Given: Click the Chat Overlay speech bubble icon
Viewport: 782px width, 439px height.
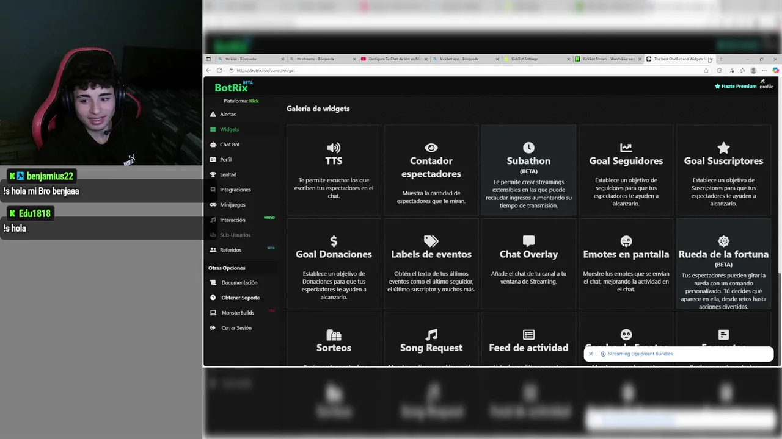Looking at the screenshot, I should [528, 241].
